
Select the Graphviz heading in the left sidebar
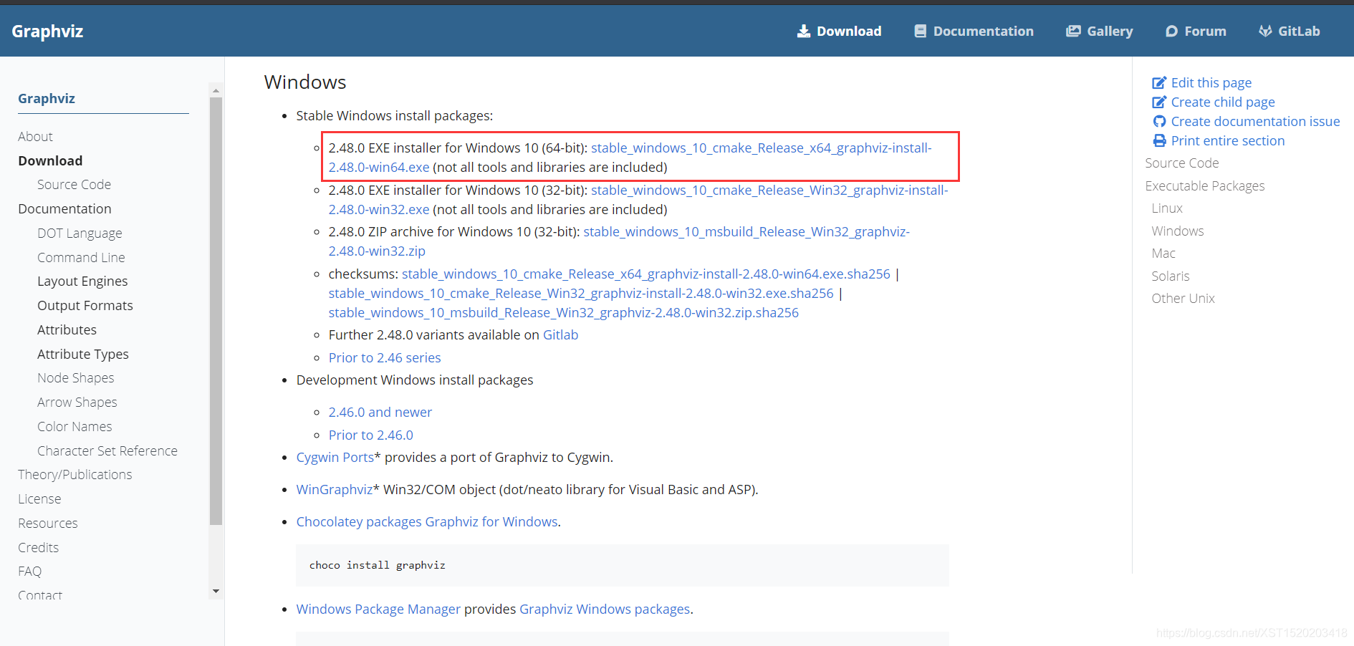click(47, 98)
